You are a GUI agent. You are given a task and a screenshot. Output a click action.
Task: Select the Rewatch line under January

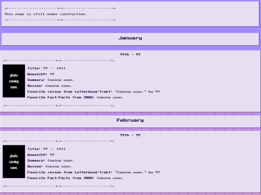41,74
